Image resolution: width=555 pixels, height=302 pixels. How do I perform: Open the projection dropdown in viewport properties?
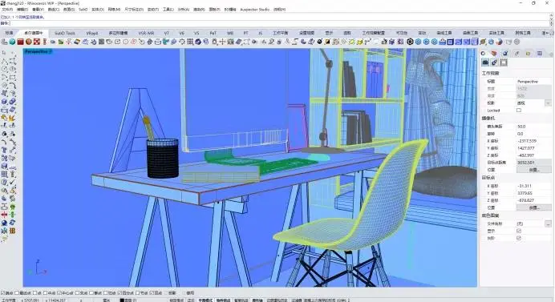(x=548, y=103)
